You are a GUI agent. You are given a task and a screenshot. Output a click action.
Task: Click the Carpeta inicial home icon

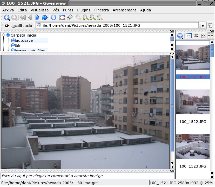point(8,35)
